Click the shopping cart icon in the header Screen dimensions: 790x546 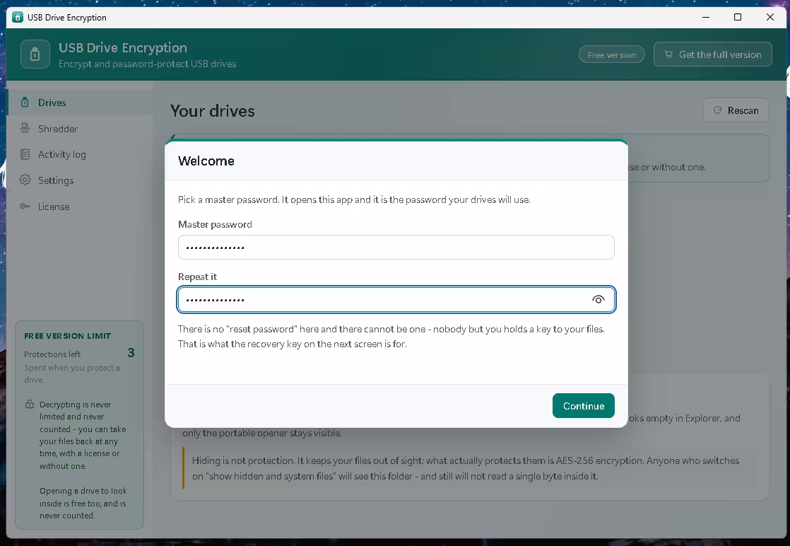[x=668, y=54]
